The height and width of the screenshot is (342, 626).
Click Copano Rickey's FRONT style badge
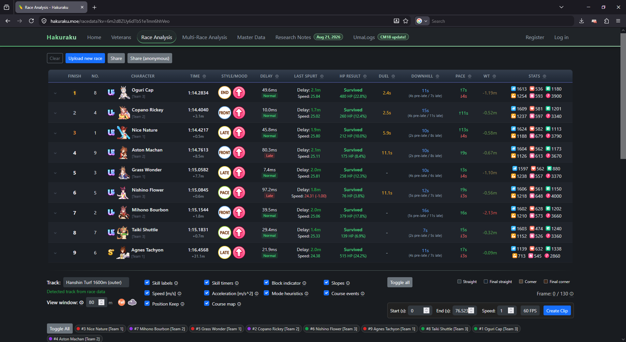click(225, 113)
